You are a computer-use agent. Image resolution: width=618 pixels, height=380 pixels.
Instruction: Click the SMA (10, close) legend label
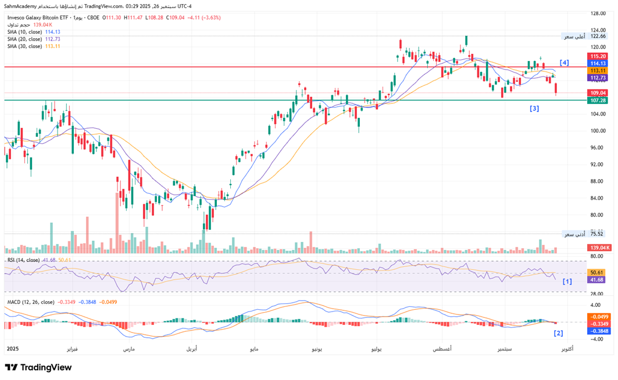pos(24,32)
